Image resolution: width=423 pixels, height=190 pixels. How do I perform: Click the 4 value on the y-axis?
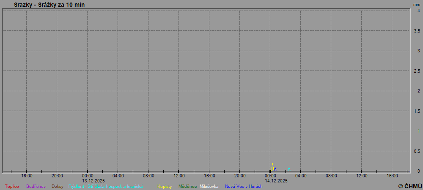click(418, 11)
